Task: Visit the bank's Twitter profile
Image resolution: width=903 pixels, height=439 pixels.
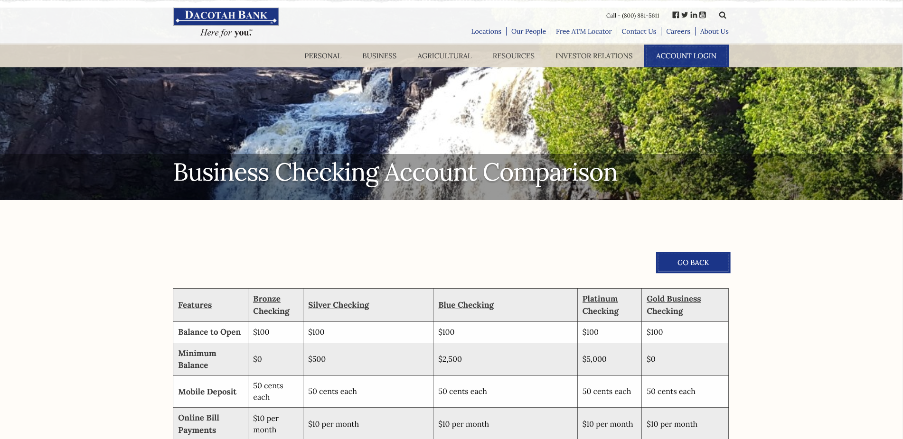Action: pyautogui.click(x=684, y=15)
